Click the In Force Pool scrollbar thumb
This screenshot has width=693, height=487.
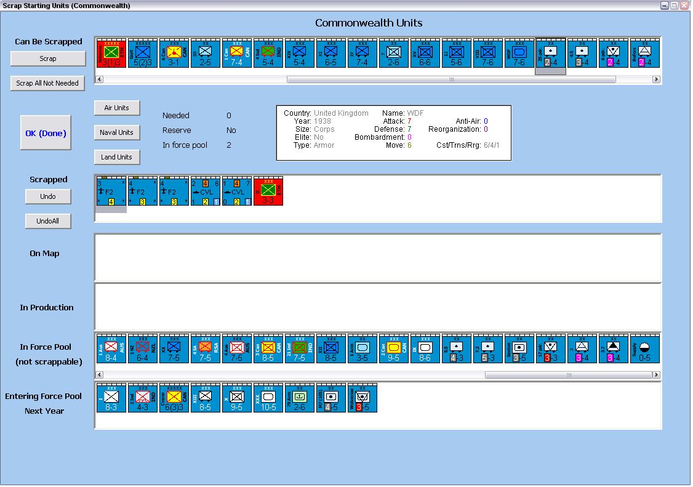click(569, 375)
